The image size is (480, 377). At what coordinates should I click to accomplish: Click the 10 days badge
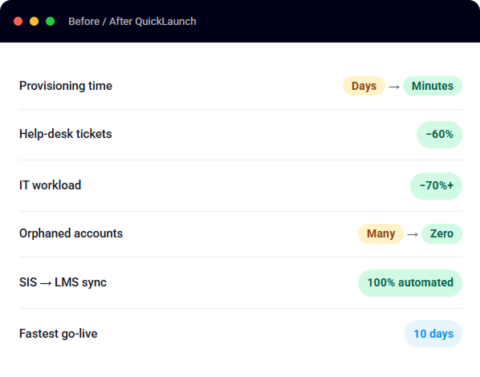(x=433, y=334)
